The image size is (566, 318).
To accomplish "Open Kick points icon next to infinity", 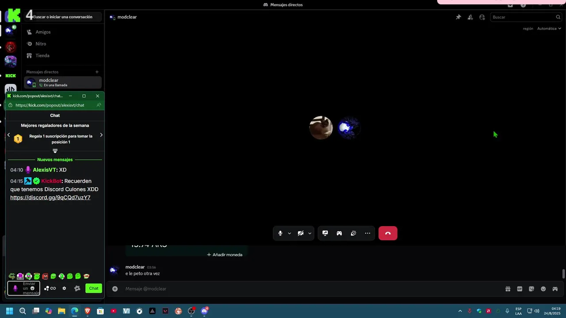I will pos(46,288).
